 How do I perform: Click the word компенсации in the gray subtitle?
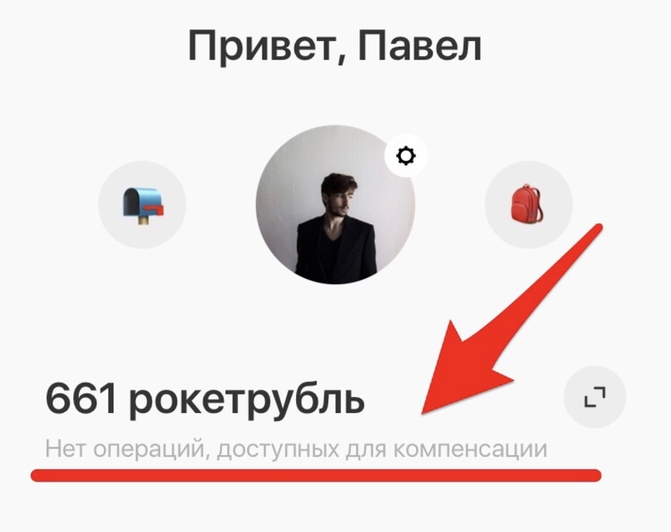click(471, 450)
